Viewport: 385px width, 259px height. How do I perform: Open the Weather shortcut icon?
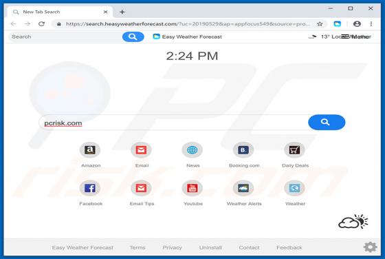pos(294,188)
